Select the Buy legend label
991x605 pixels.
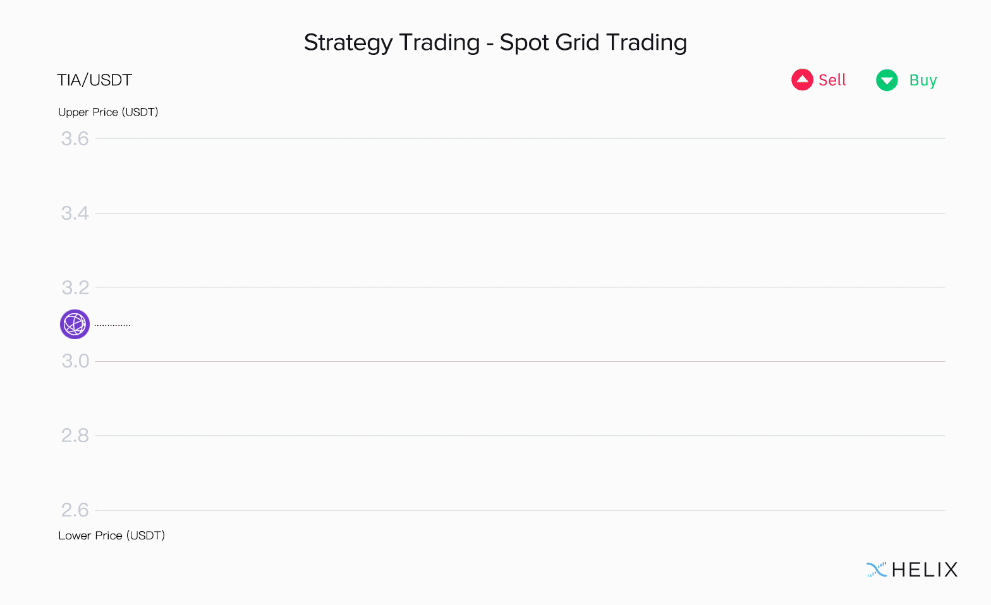(923, 81)
